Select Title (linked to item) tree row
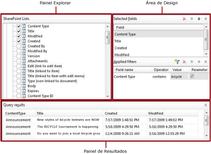This screenshot has width=211, height=154. pyautogui.click(x=43, y=71)
